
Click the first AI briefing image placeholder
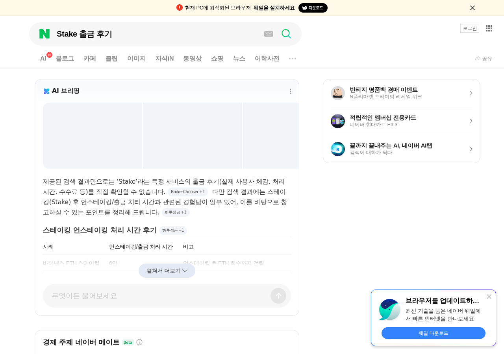point(93,136)
